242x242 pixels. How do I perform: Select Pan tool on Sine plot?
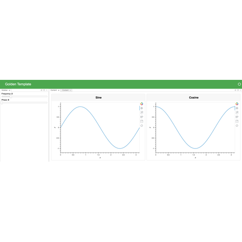pyautogui.click(x=142, y=108)
